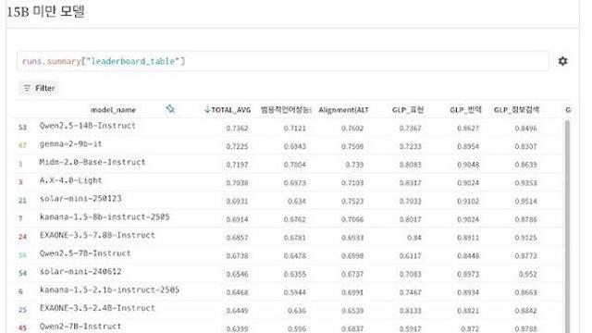Select the GLP_정보검색 column header
Image resolution: width=592 pixels, height=333 pixels.
point(516,110)
